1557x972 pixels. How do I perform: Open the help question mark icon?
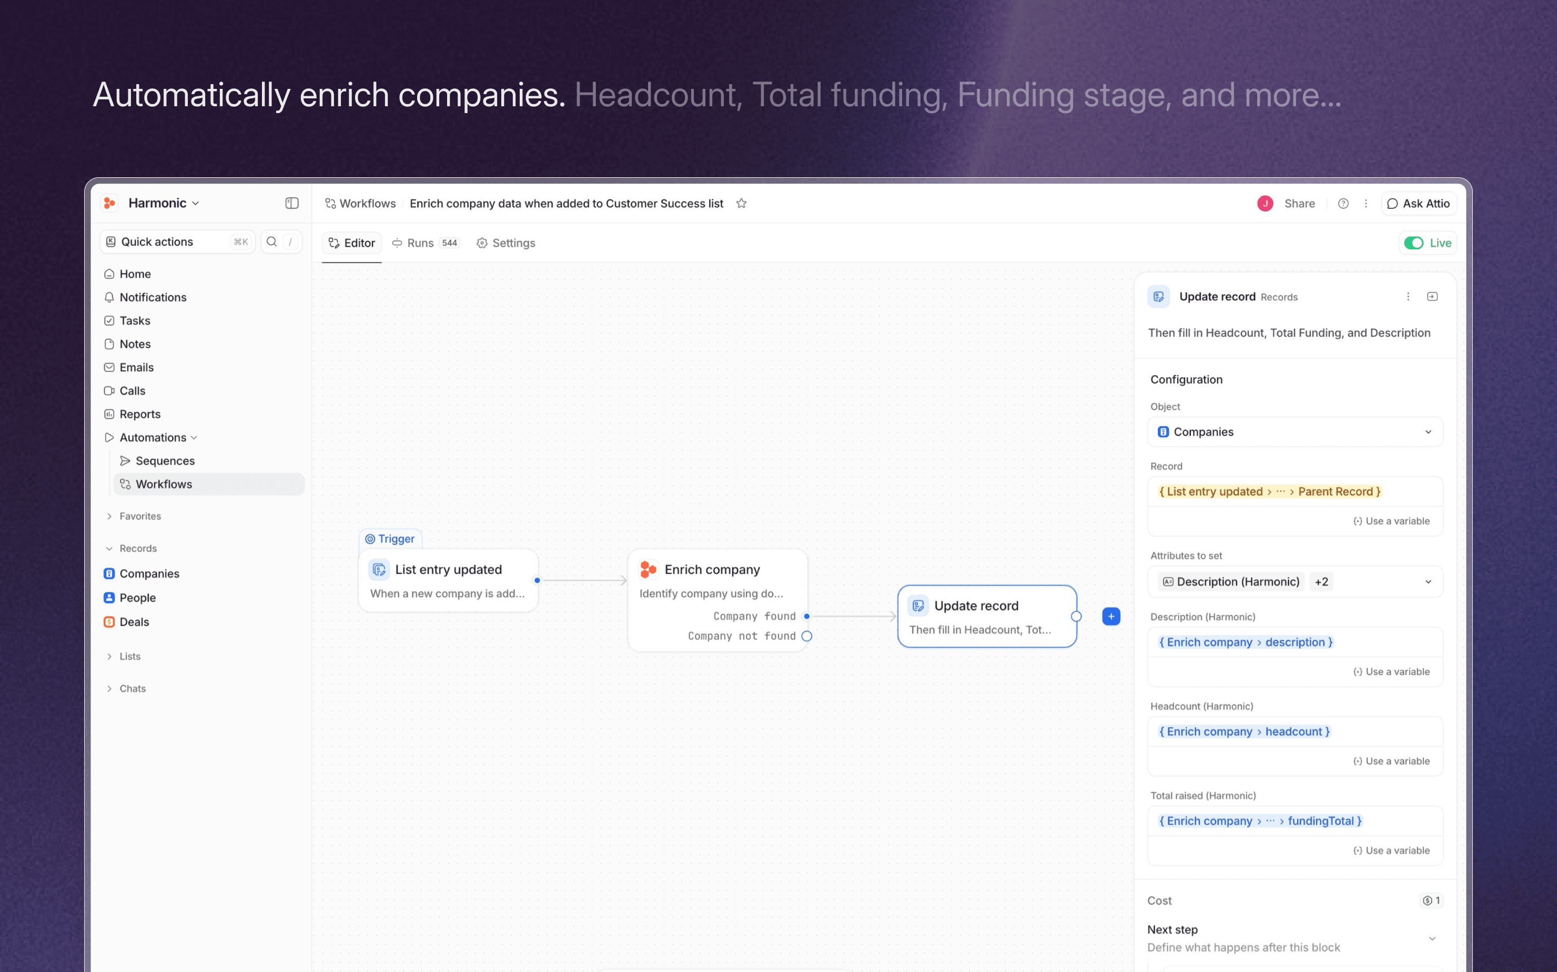1343,203
